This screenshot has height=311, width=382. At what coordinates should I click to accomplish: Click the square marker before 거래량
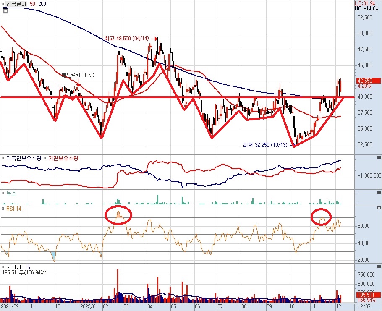click(x=3, y=267)
